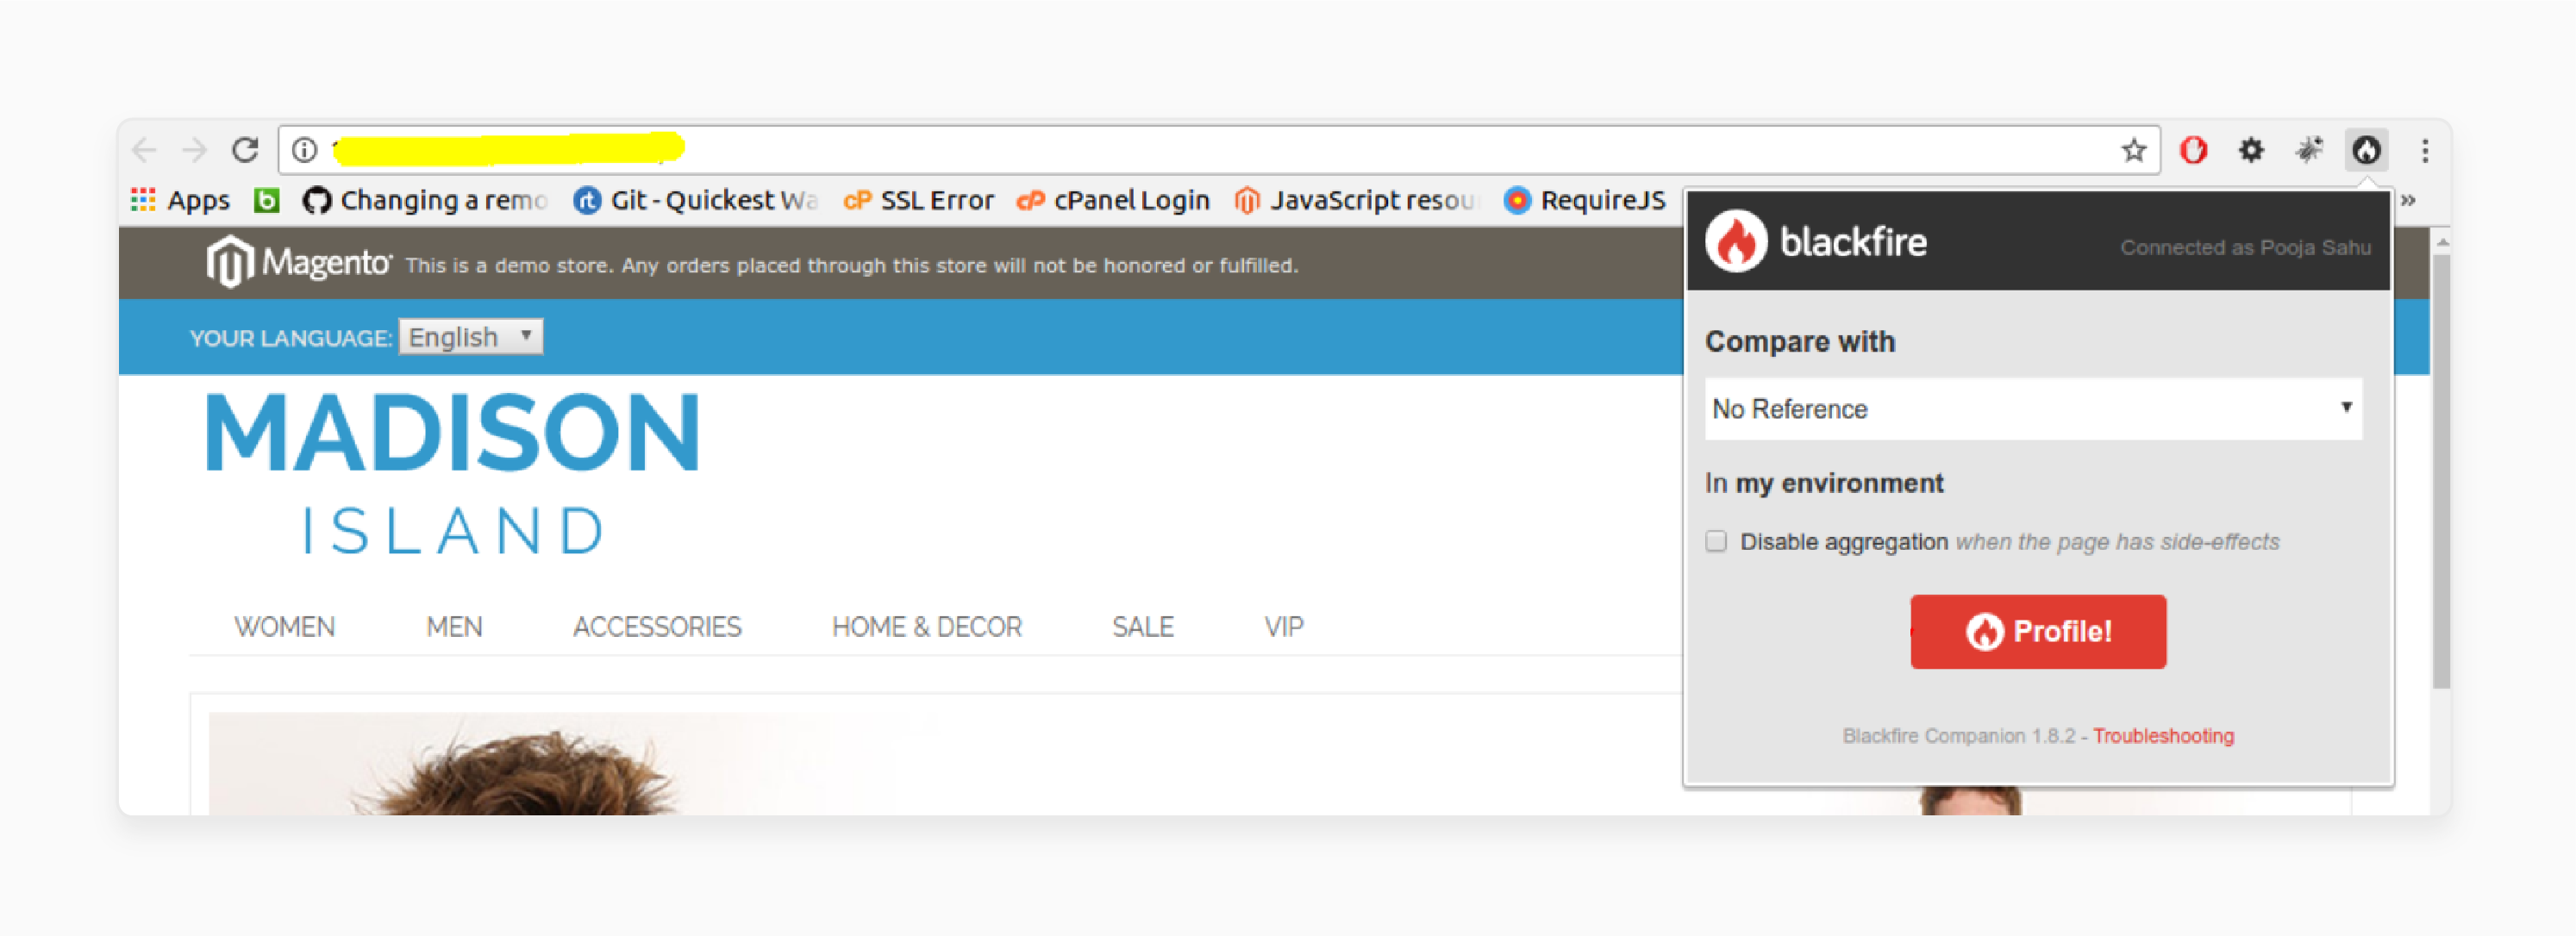Show hidden bookmarks with the double chevron
This screenshot has height=936, width=2576.
click(2409, 200)
